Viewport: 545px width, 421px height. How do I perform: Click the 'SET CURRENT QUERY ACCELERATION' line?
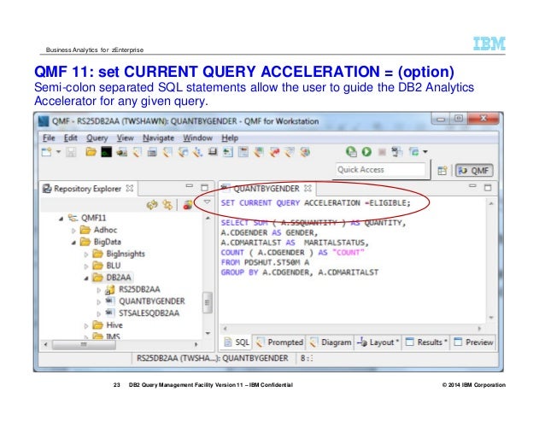[x=315, y=203]
